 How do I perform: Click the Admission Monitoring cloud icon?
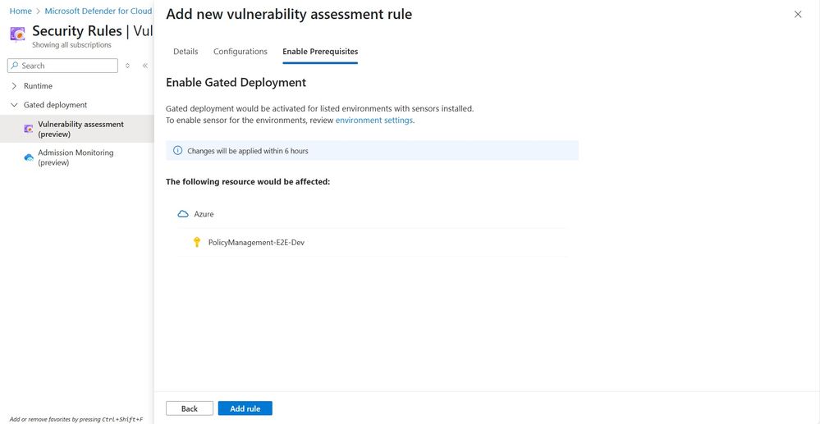click(29, 157)
